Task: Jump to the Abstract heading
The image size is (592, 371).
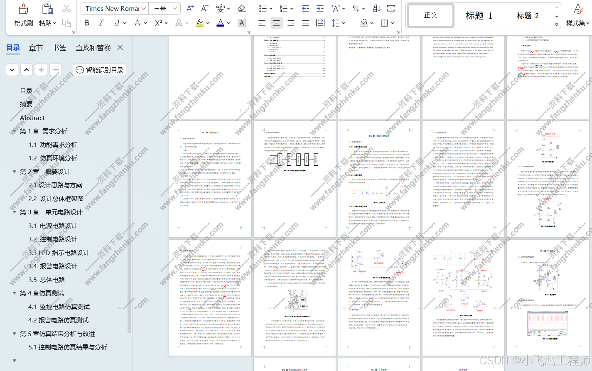Action: click(x=32, y=118)
